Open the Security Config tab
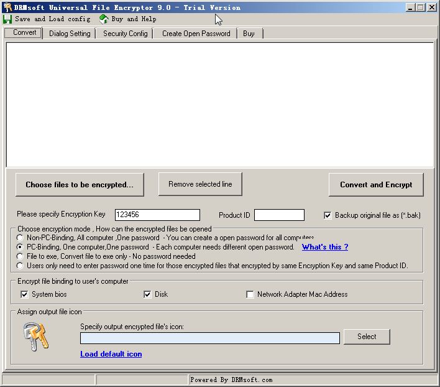Viewport: 440px width, 387px height. click(x=125, y=34)
